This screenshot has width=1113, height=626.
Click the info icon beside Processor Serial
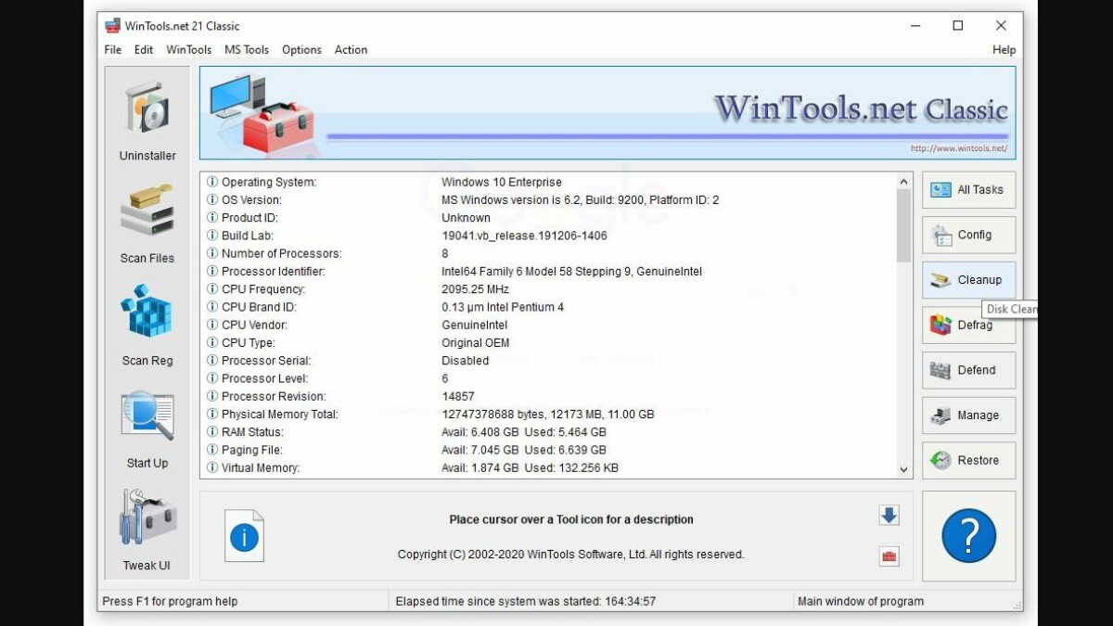pyautogui.click(x=212, y=361)
